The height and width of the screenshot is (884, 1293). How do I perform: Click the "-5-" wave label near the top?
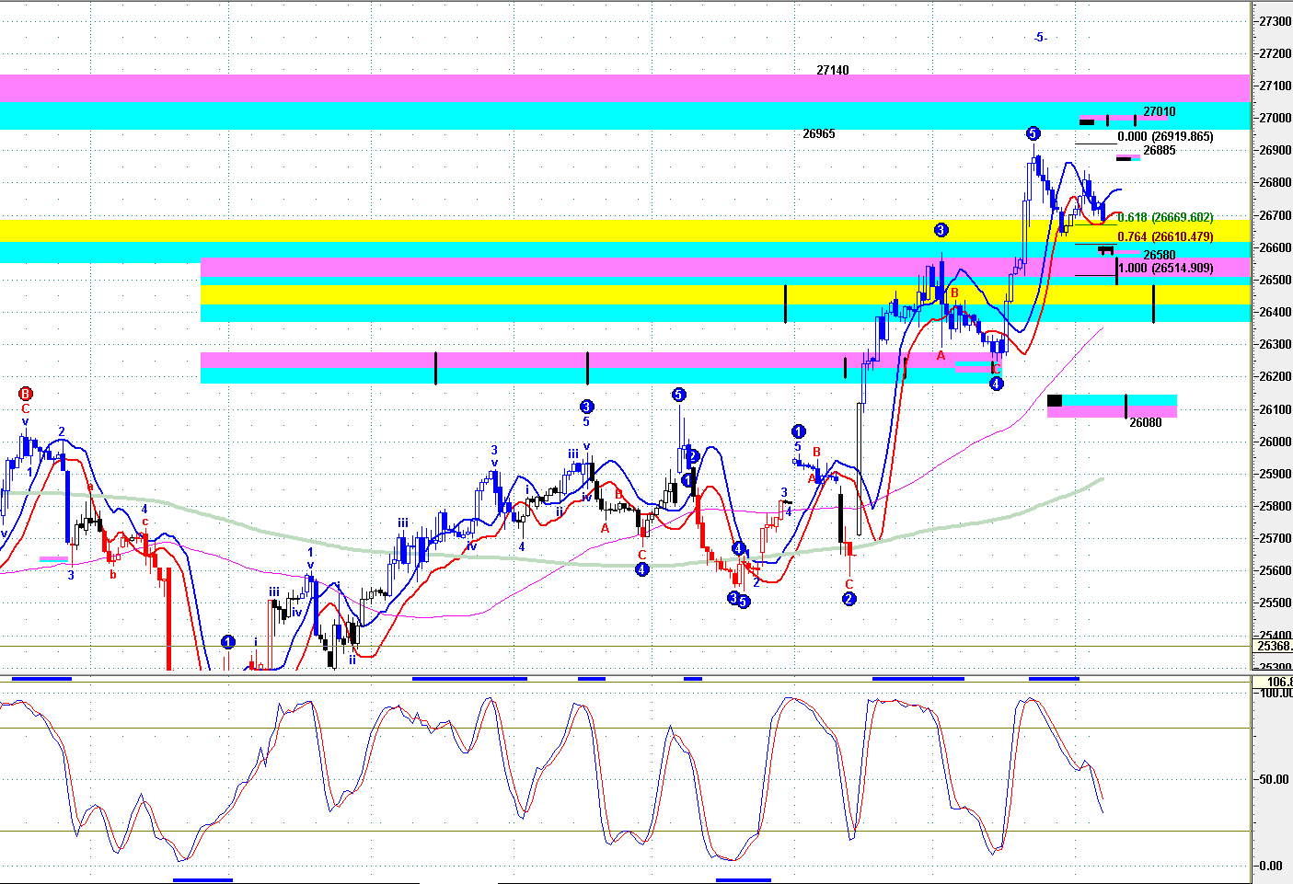click(x=1039, y=38)
